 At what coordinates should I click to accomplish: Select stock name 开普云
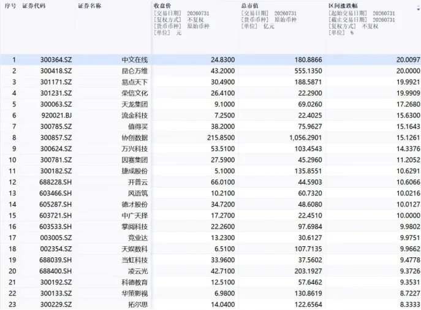point(138,182)
